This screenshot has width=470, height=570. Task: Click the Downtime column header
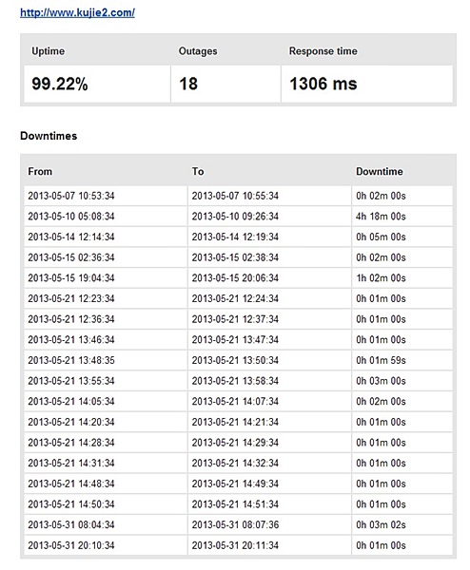[x=380, y=171]
